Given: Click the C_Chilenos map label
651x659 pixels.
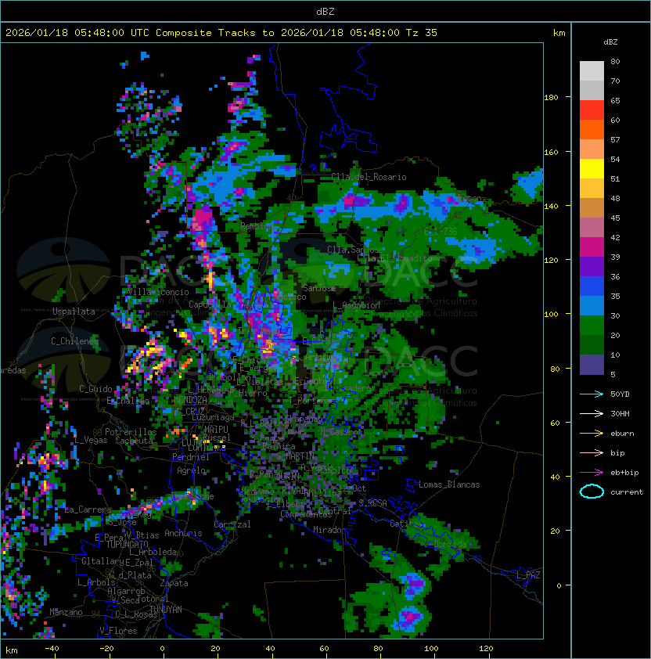Looking at the screenshot, I should pos(74,340).
